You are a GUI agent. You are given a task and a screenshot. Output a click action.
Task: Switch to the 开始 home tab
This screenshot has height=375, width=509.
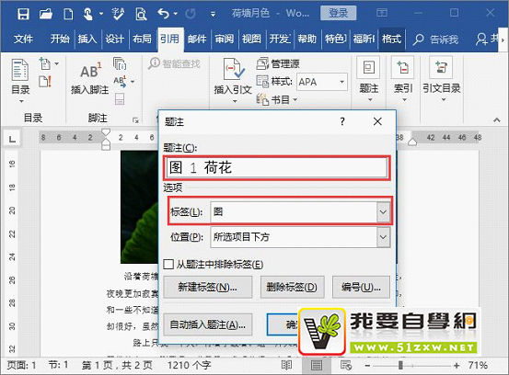pyautogui.click(x=60, y=39)
